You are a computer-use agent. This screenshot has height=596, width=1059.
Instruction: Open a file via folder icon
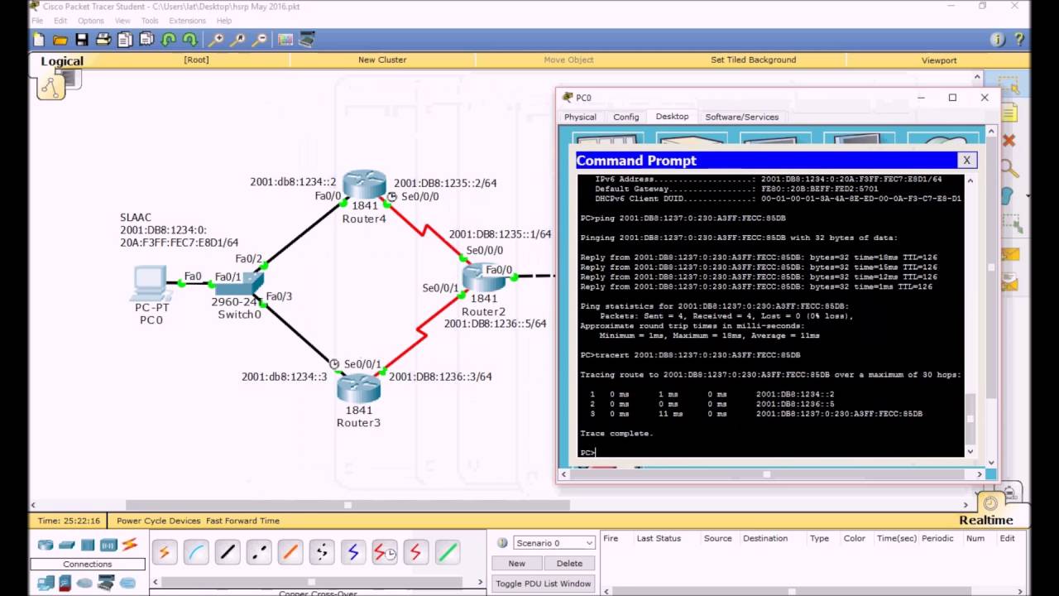click(60, 39)
